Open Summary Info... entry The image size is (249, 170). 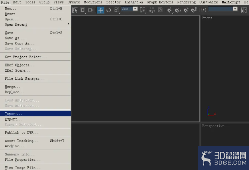[36, 154]
